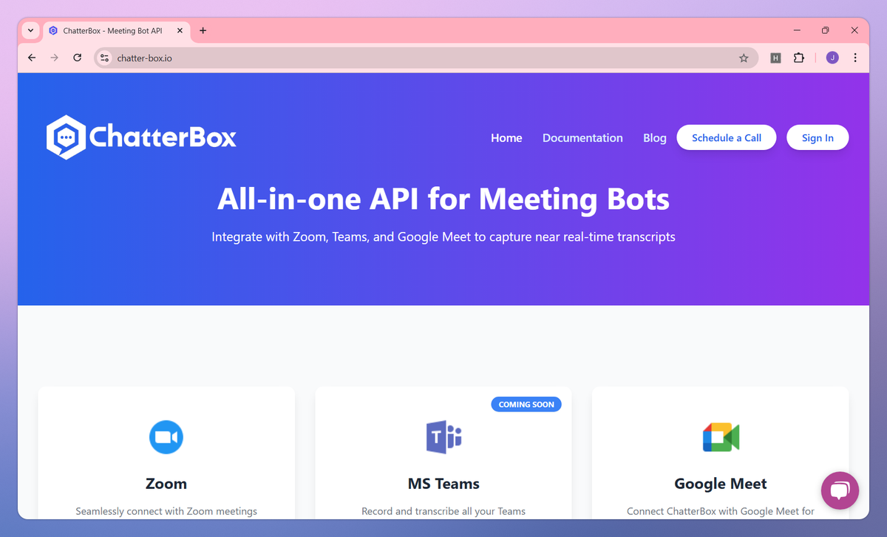Close the ChatterBox tab

(x=180, y=30)
